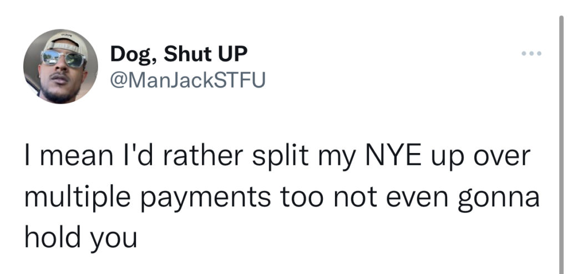
Task: Visit the @ManJackSTFU handle link
Action: tap(188, 81)
